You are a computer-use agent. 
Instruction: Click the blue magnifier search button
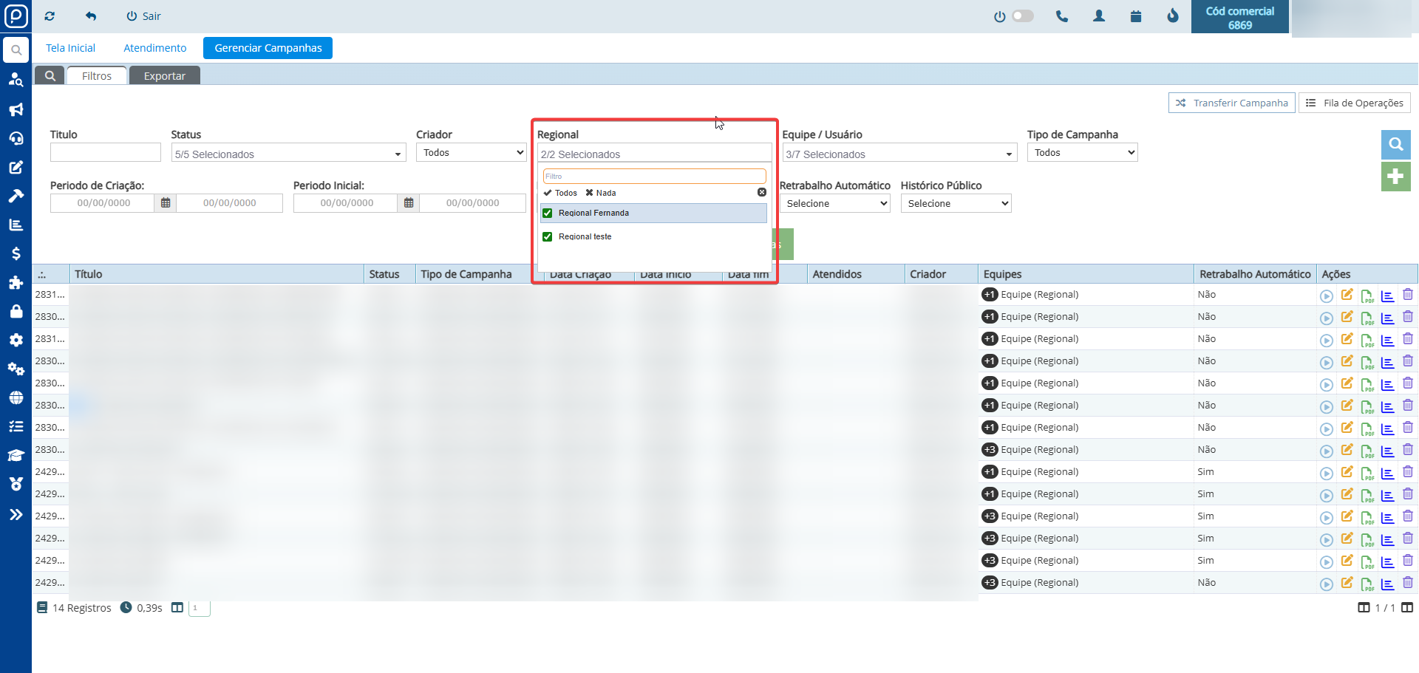[x=1395, y=145]
